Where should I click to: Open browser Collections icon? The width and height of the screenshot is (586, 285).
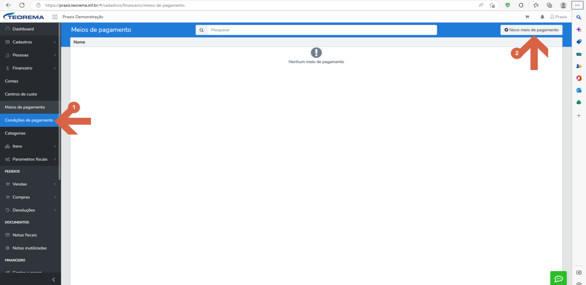click(550, 5)
